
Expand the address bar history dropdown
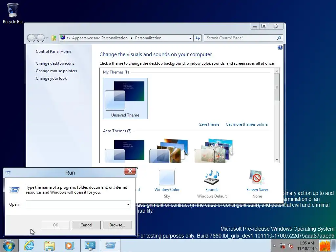(190, 38)
